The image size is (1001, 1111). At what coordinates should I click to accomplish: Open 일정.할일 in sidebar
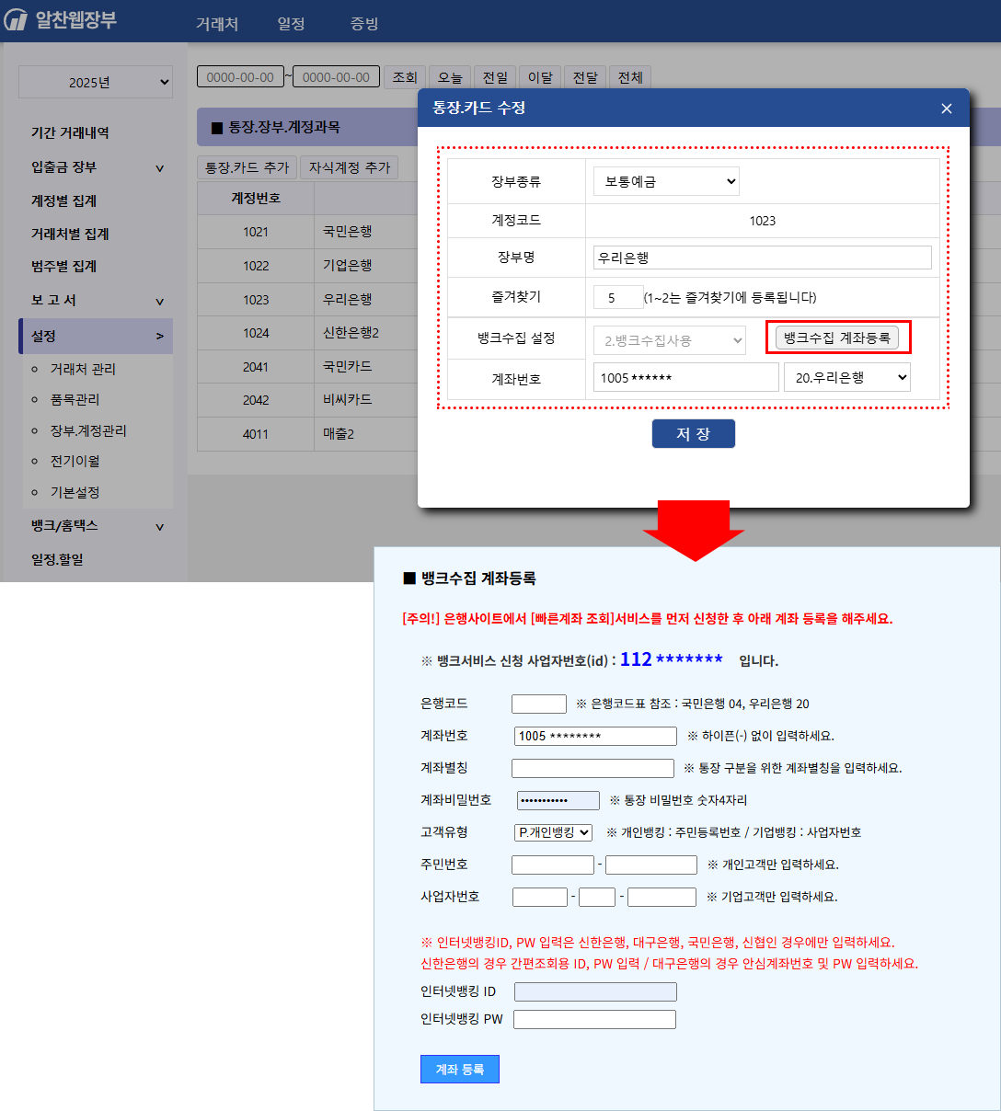coord(57,559)
